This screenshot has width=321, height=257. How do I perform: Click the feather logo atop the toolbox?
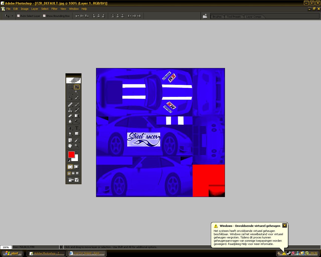[73, 80]
